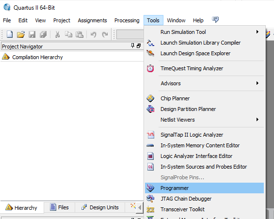
Task: Click the Design Partition Planner icon
Action: [x=150, y=109]
